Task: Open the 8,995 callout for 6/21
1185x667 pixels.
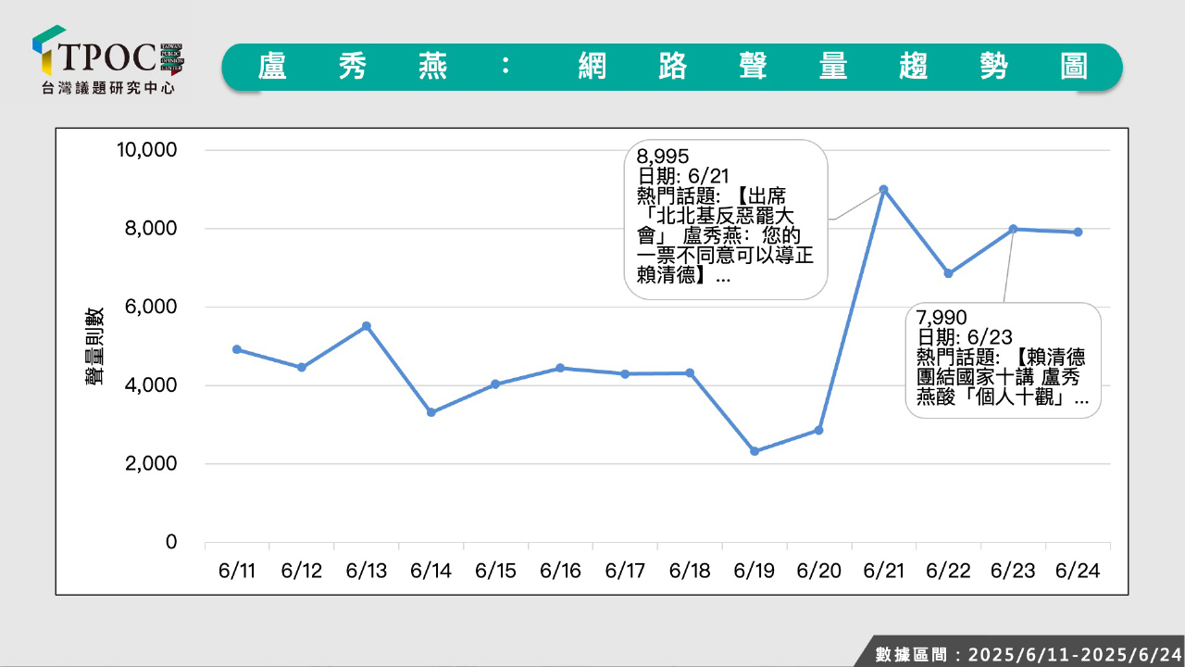Action: tap(726, 220)
